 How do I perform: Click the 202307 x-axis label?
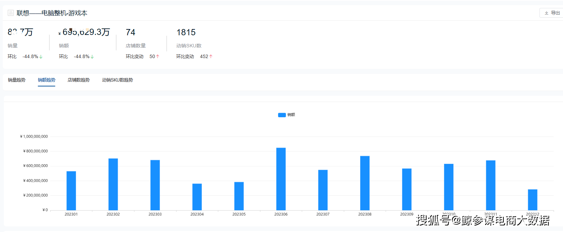(323, 214)
